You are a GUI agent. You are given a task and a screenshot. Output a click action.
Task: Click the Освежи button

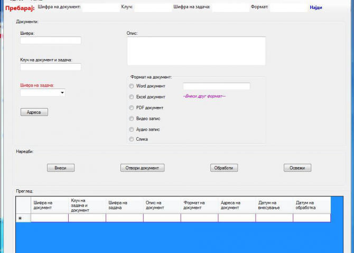297,168
